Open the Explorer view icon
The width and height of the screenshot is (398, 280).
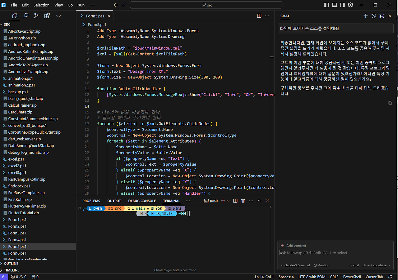(15, 16)
